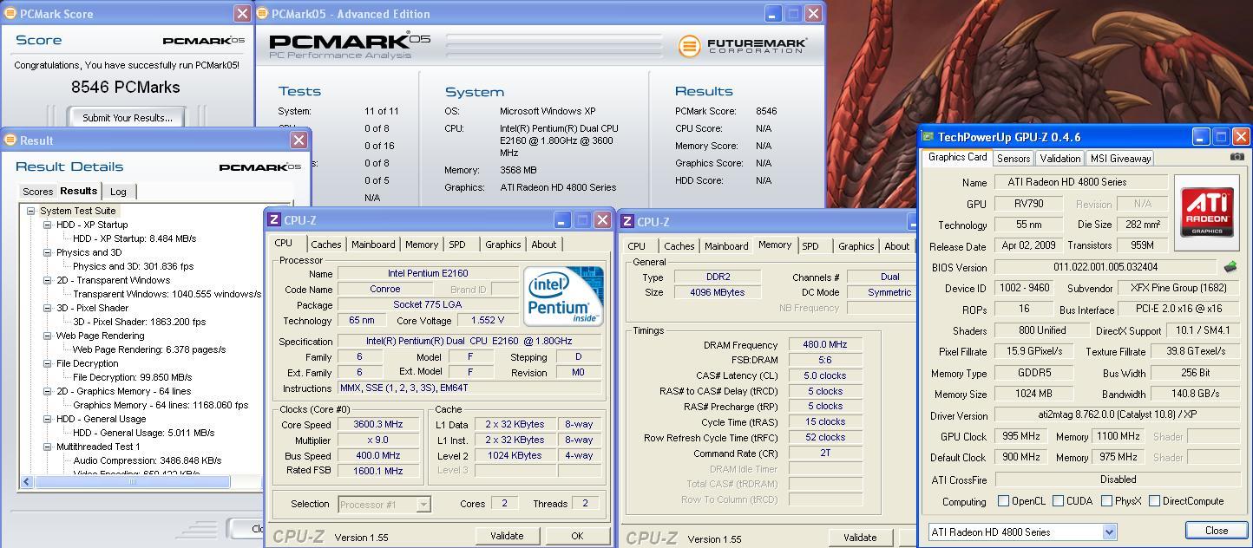Select Web Page Rendering: 6.378 pages/s
The height and width of the screenshot is (548, 1253).
pyautogui.click(x=149, y=349)
